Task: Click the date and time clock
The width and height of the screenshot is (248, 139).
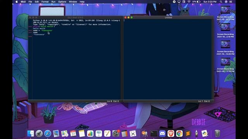Action: pos(210,2)
